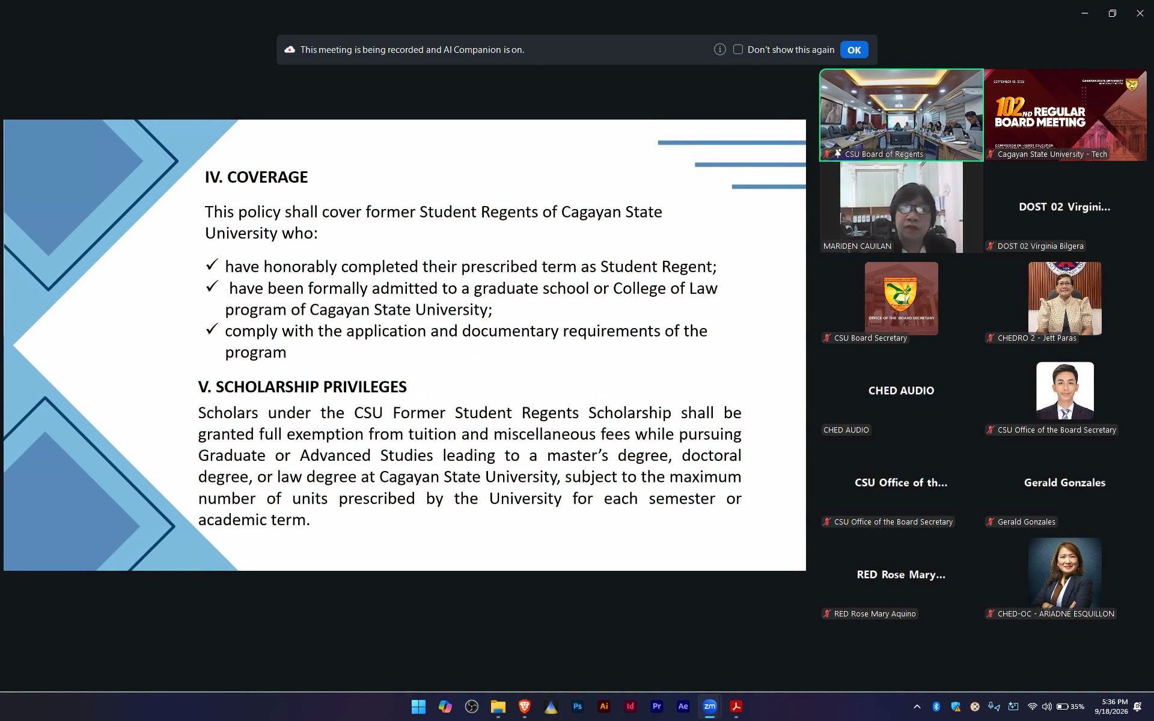1154x721 pixels.
Task: Open Google Drive taskbar icon
Action: coord(551,707)
